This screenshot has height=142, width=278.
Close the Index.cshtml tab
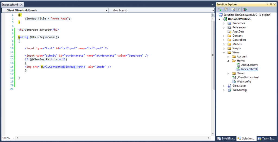[21, 5]
